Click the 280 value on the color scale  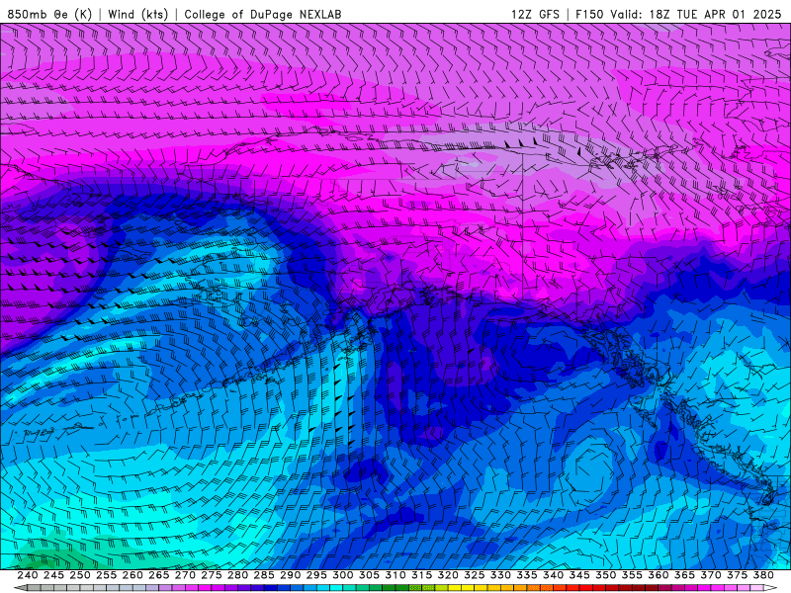tap(237, 575)
